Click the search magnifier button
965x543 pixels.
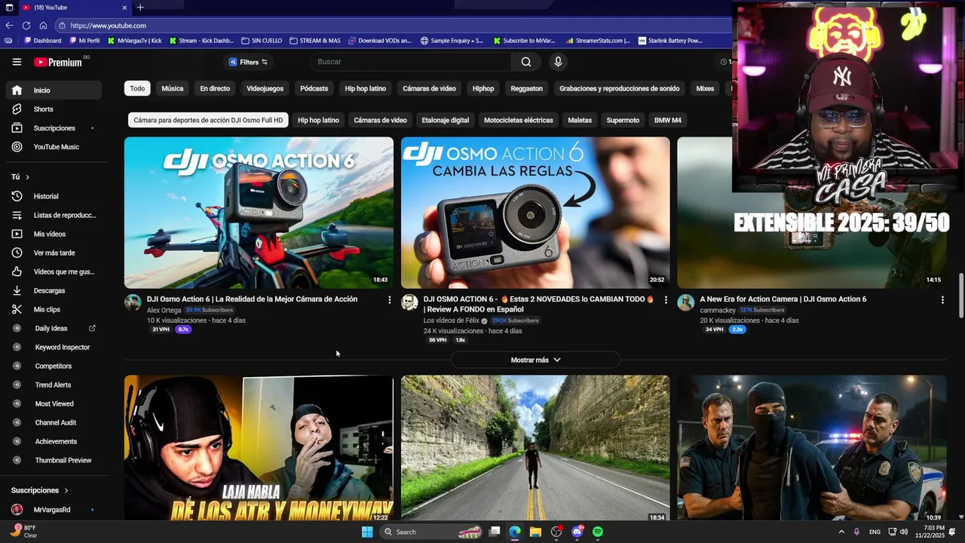click(x=526, y=62)
